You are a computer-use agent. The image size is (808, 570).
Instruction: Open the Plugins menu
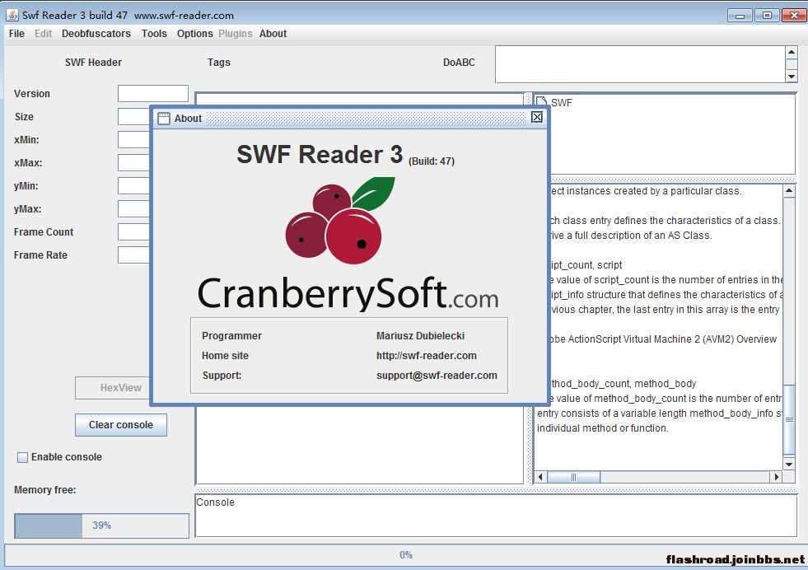tap(236, 34)
